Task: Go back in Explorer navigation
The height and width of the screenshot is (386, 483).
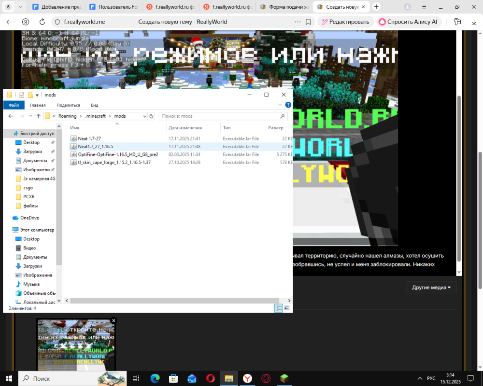Action: [x=11, y=116]
